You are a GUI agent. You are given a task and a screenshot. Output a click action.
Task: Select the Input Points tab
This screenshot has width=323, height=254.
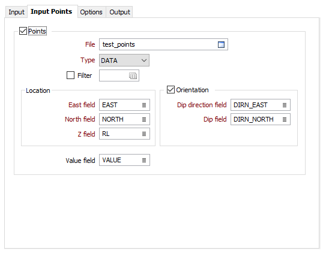point(52,11)
